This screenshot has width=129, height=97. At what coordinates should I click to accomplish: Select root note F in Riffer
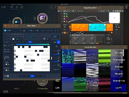click(x=30, y=42)
